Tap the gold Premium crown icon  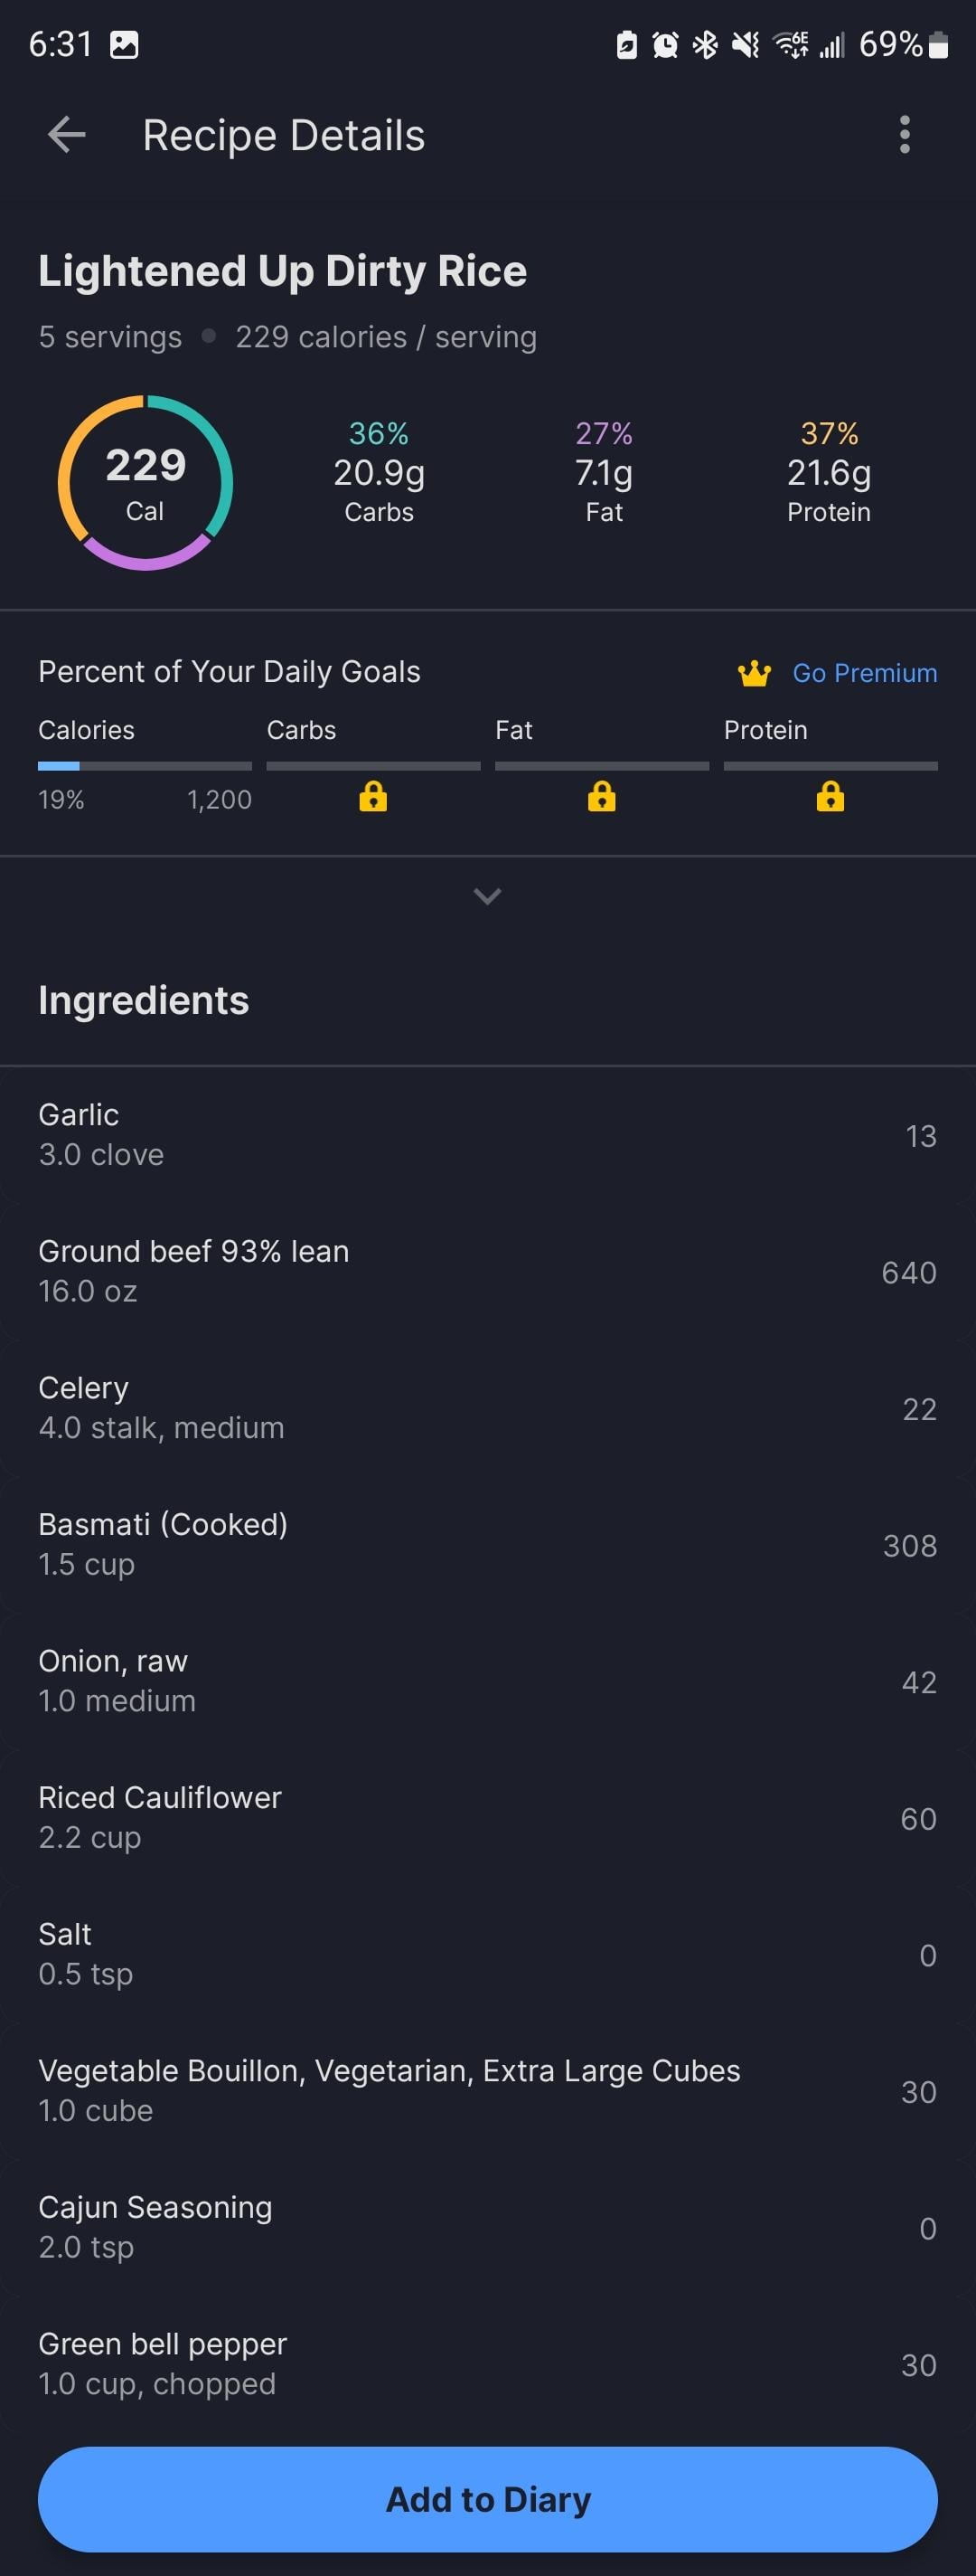(x=755, y=673)
